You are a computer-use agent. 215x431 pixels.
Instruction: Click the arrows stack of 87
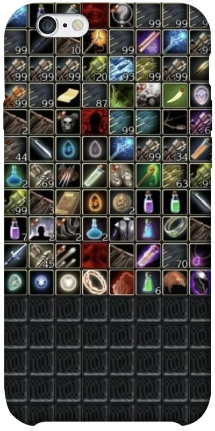[x=95, y=95]
